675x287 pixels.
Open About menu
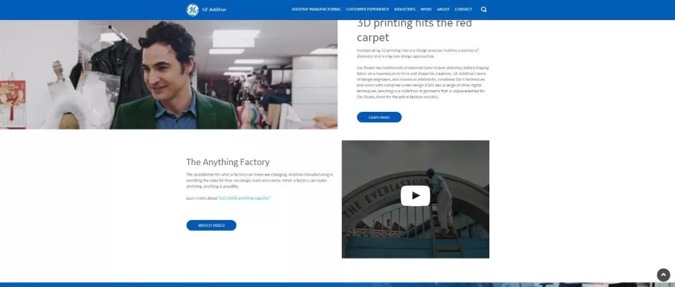point(443,9)
